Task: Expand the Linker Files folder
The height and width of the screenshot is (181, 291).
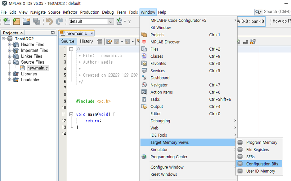Action: 10,56
